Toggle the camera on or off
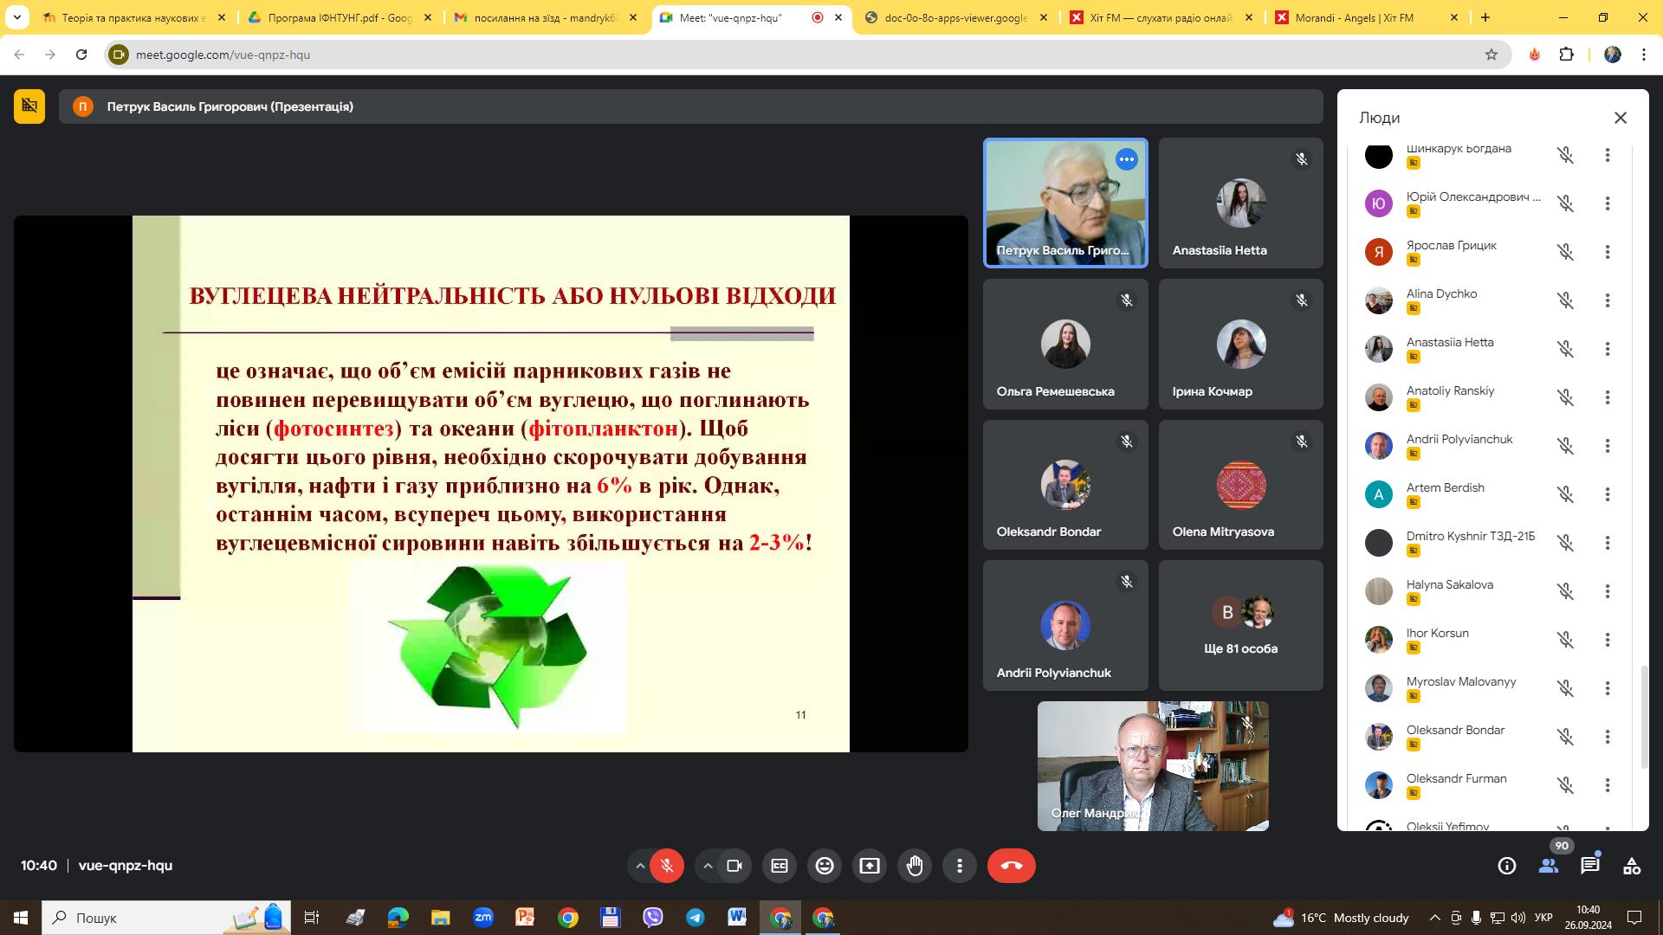 pyautogui.click(x=734, y=866)
